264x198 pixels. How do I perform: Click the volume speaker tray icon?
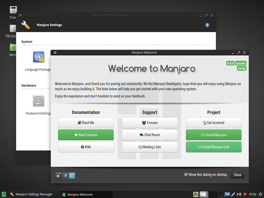click(x=239, y=194)
